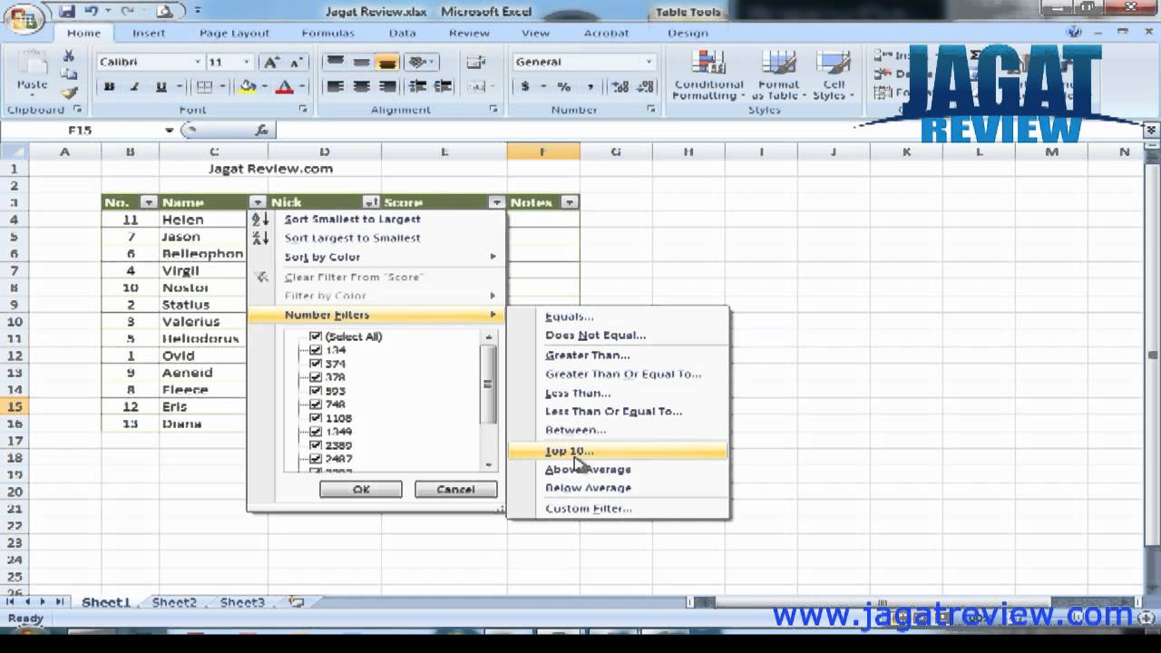Toggle bold formatting

coord(109,87)
